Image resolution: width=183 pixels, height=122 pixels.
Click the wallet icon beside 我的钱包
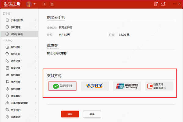pos(7,47)
